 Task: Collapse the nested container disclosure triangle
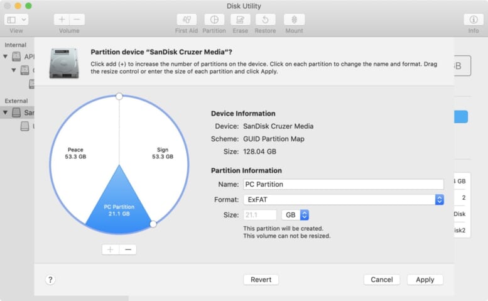pos(14,70)
